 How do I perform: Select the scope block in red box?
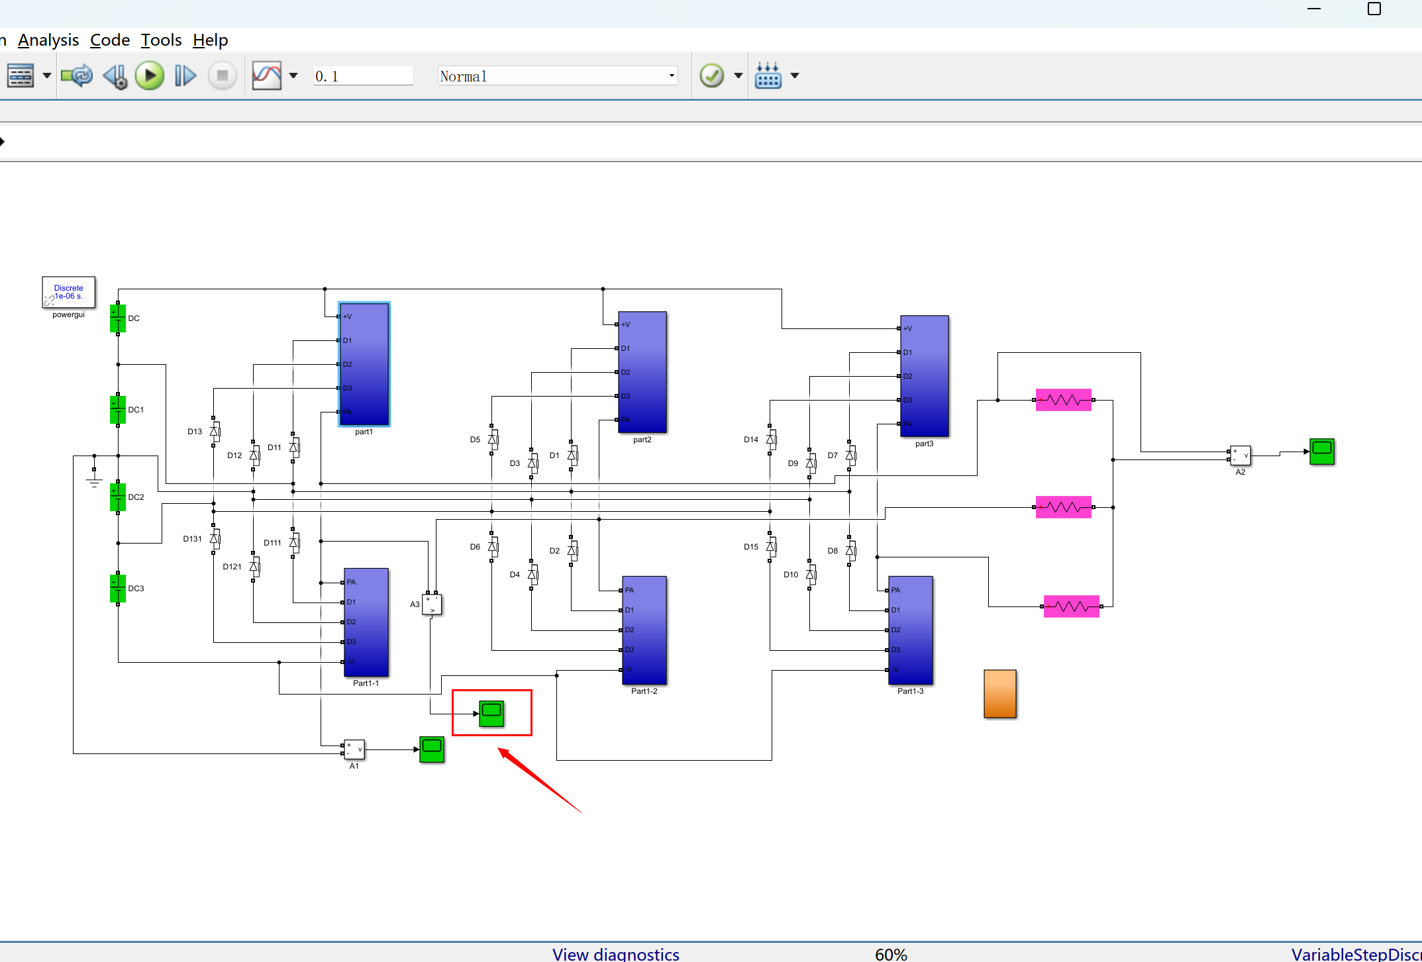pyautogui.click(x=491, y=714)
